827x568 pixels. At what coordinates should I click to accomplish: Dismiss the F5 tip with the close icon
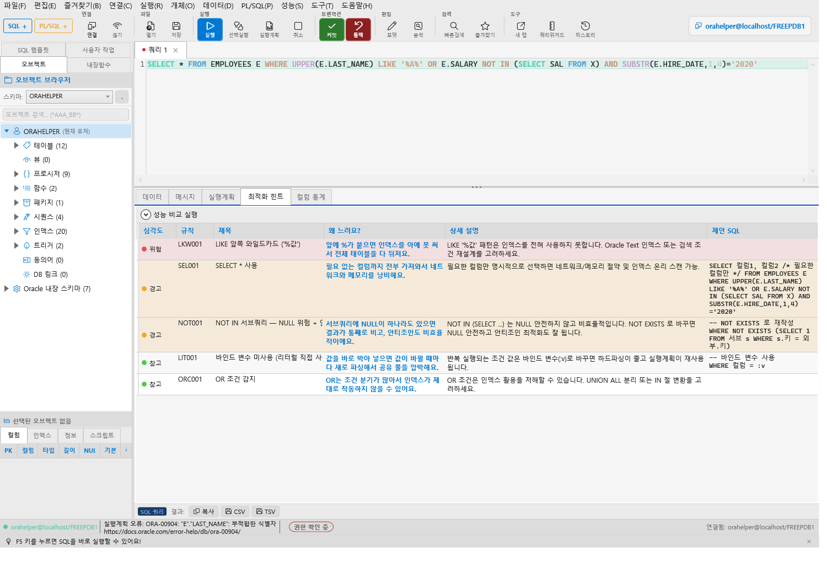pos(809,542)
